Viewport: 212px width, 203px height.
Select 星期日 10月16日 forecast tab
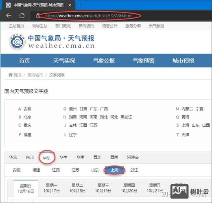point(26,188)
